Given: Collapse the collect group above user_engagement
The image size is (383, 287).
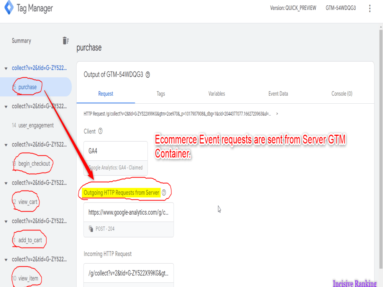Looking at the screenshot, I should 6,107.
